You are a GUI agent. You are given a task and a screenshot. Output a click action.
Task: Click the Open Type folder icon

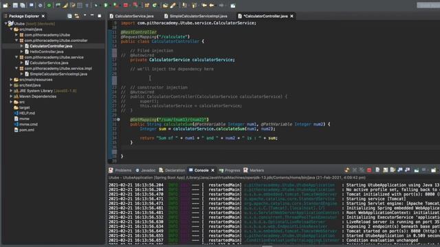tap(165, 5)
